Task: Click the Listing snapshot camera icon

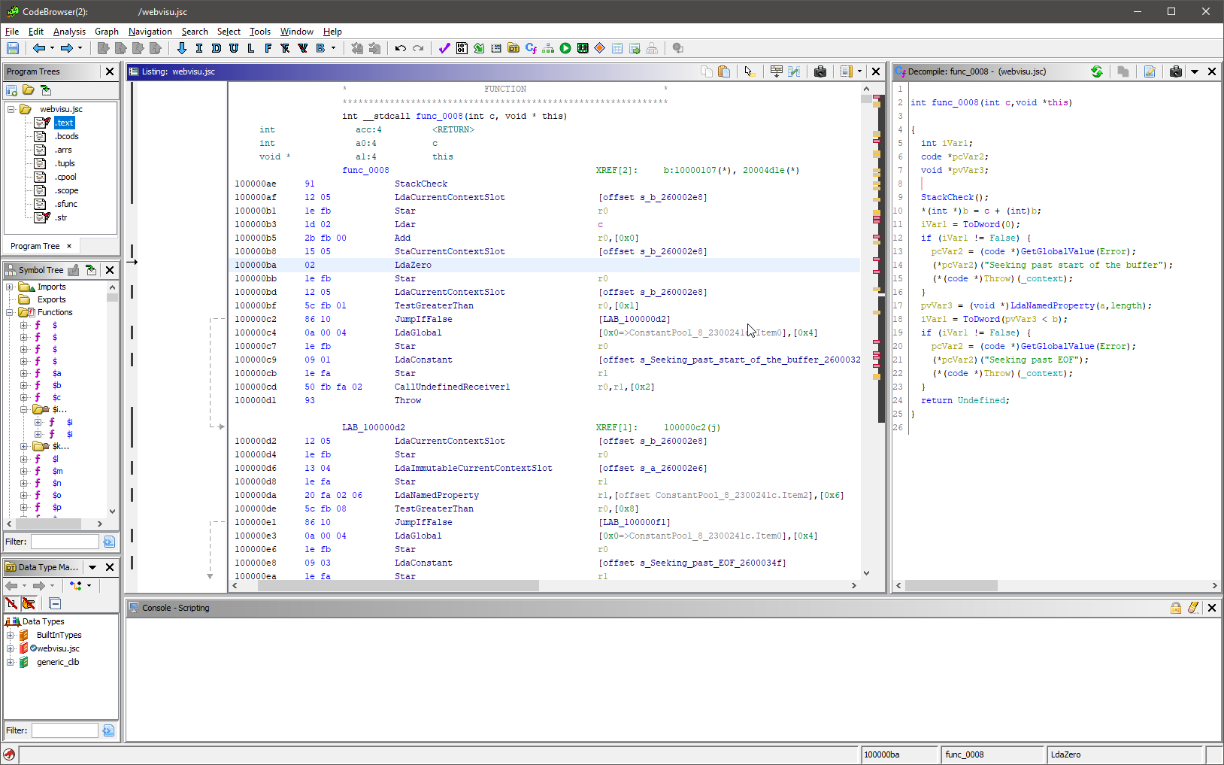Action: 820,71
